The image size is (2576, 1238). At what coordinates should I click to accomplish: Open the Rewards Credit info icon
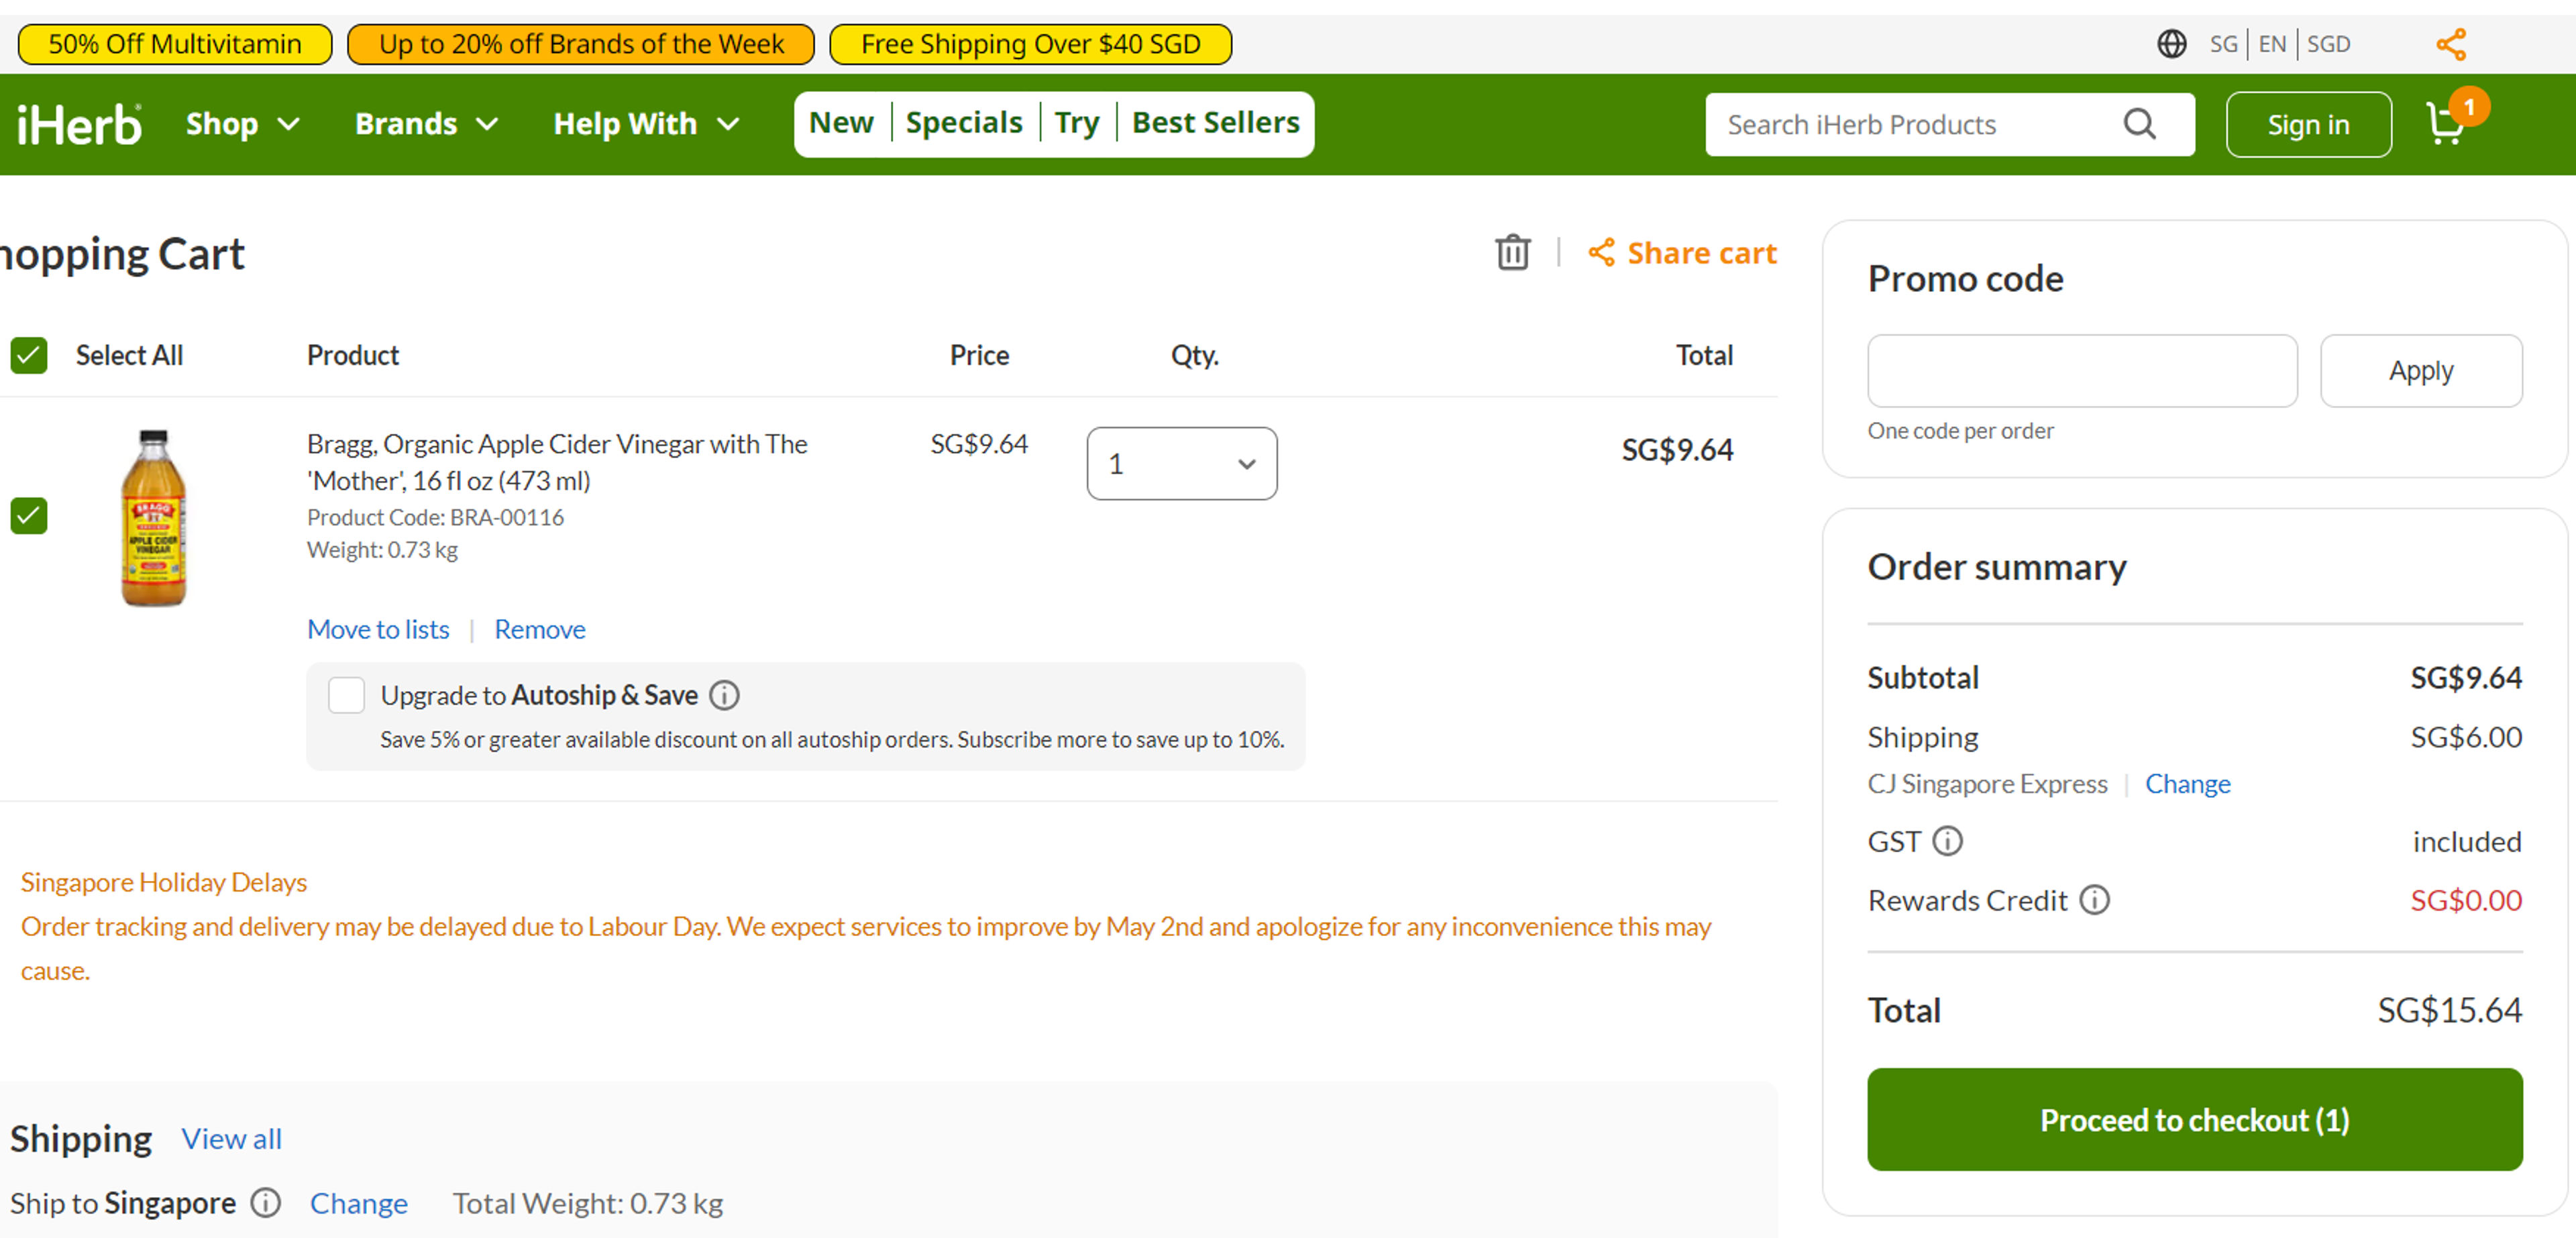(2094, 900)
